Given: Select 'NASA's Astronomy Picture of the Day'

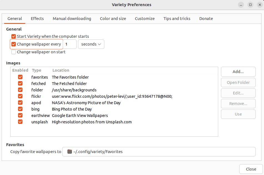Looking at the screenshot, I should (x=86, y=103).
